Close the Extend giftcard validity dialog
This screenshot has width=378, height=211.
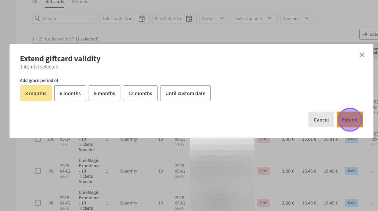point(362,55)
